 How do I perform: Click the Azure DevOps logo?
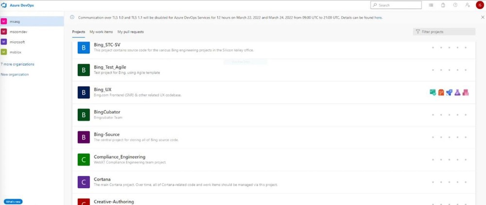[5, 5]
